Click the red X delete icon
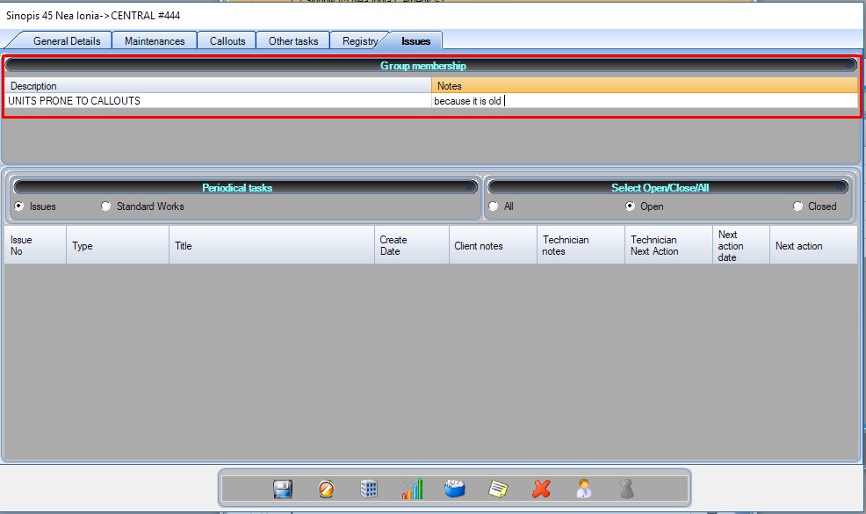Image resolution: width=866 pixels, height=514 pixels. coord(541,489)
